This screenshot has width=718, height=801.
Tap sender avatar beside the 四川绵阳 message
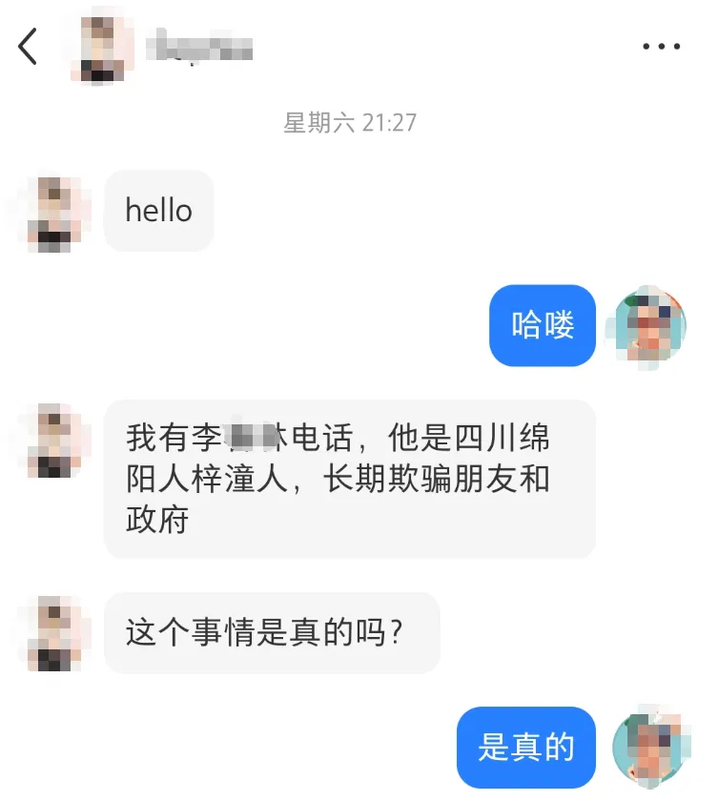point(53,441)
